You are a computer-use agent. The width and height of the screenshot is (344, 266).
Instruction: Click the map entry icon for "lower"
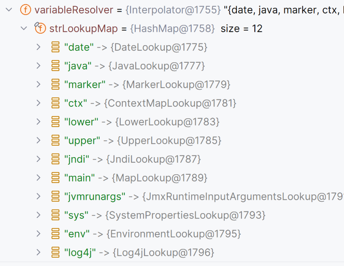55,122
